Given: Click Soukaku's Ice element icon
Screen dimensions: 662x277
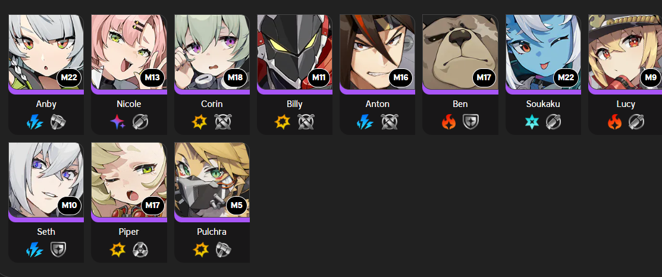Looking at the screenshot, I should click(x=532, y=122).
